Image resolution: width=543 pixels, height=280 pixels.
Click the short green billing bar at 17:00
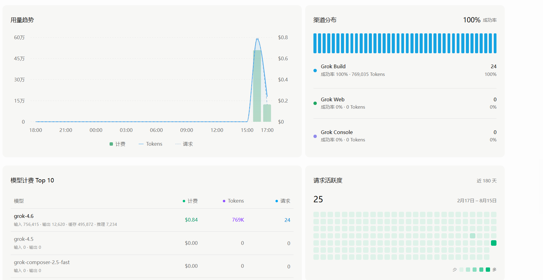267,113
